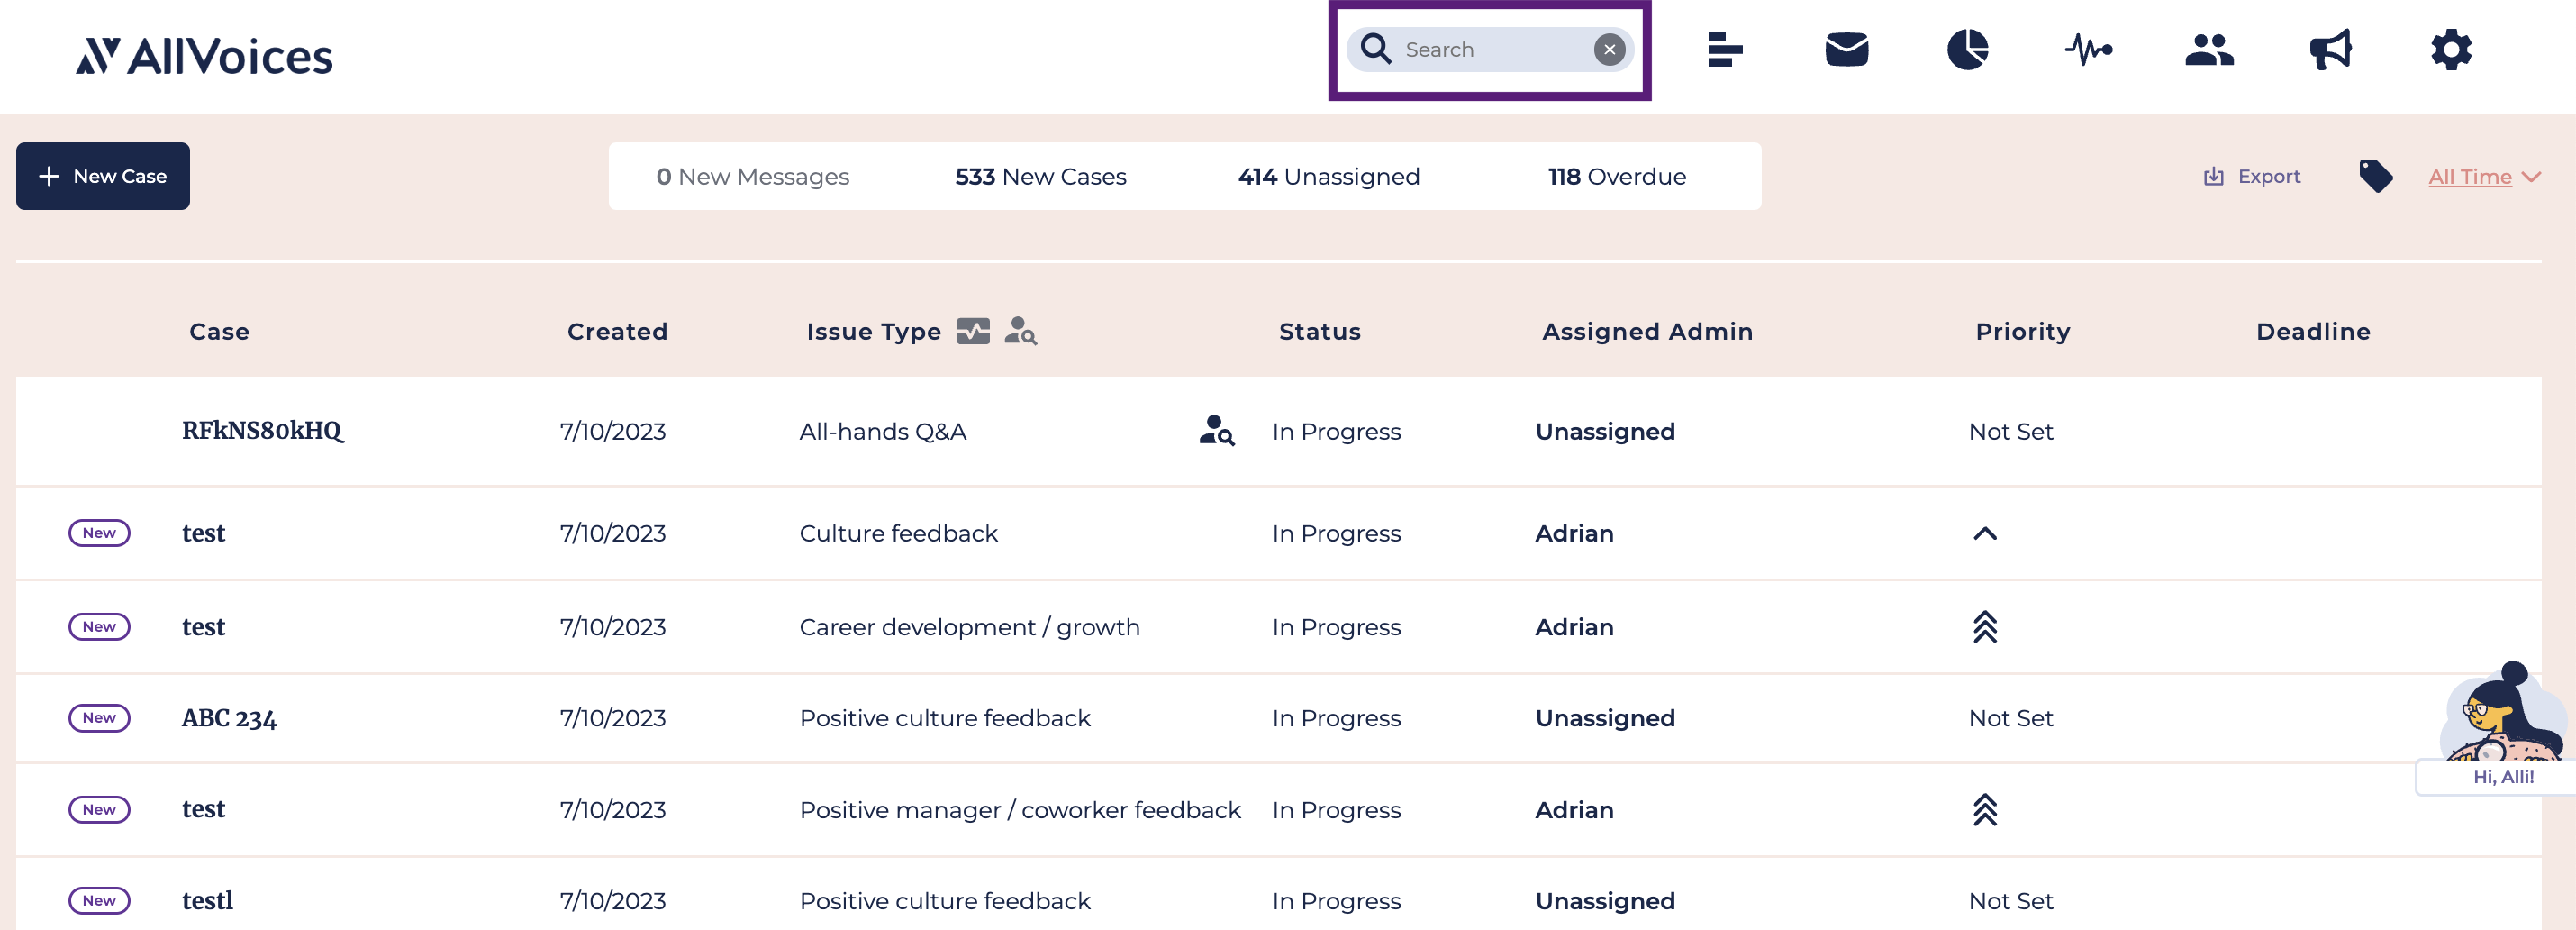Viewport: 2576px width, 930px height.
Task: Click the New badge on testl row
Action: (99, 901)
